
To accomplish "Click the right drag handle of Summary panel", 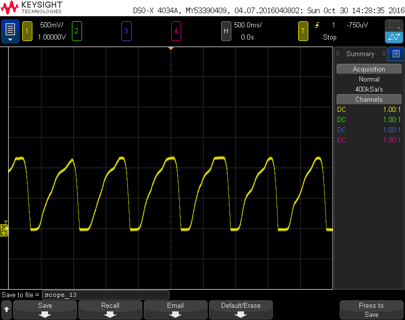I will 384,54.
